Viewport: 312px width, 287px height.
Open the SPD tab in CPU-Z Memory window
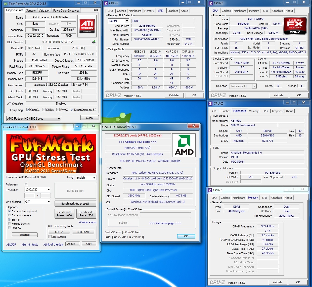click(x=264, y=198)
